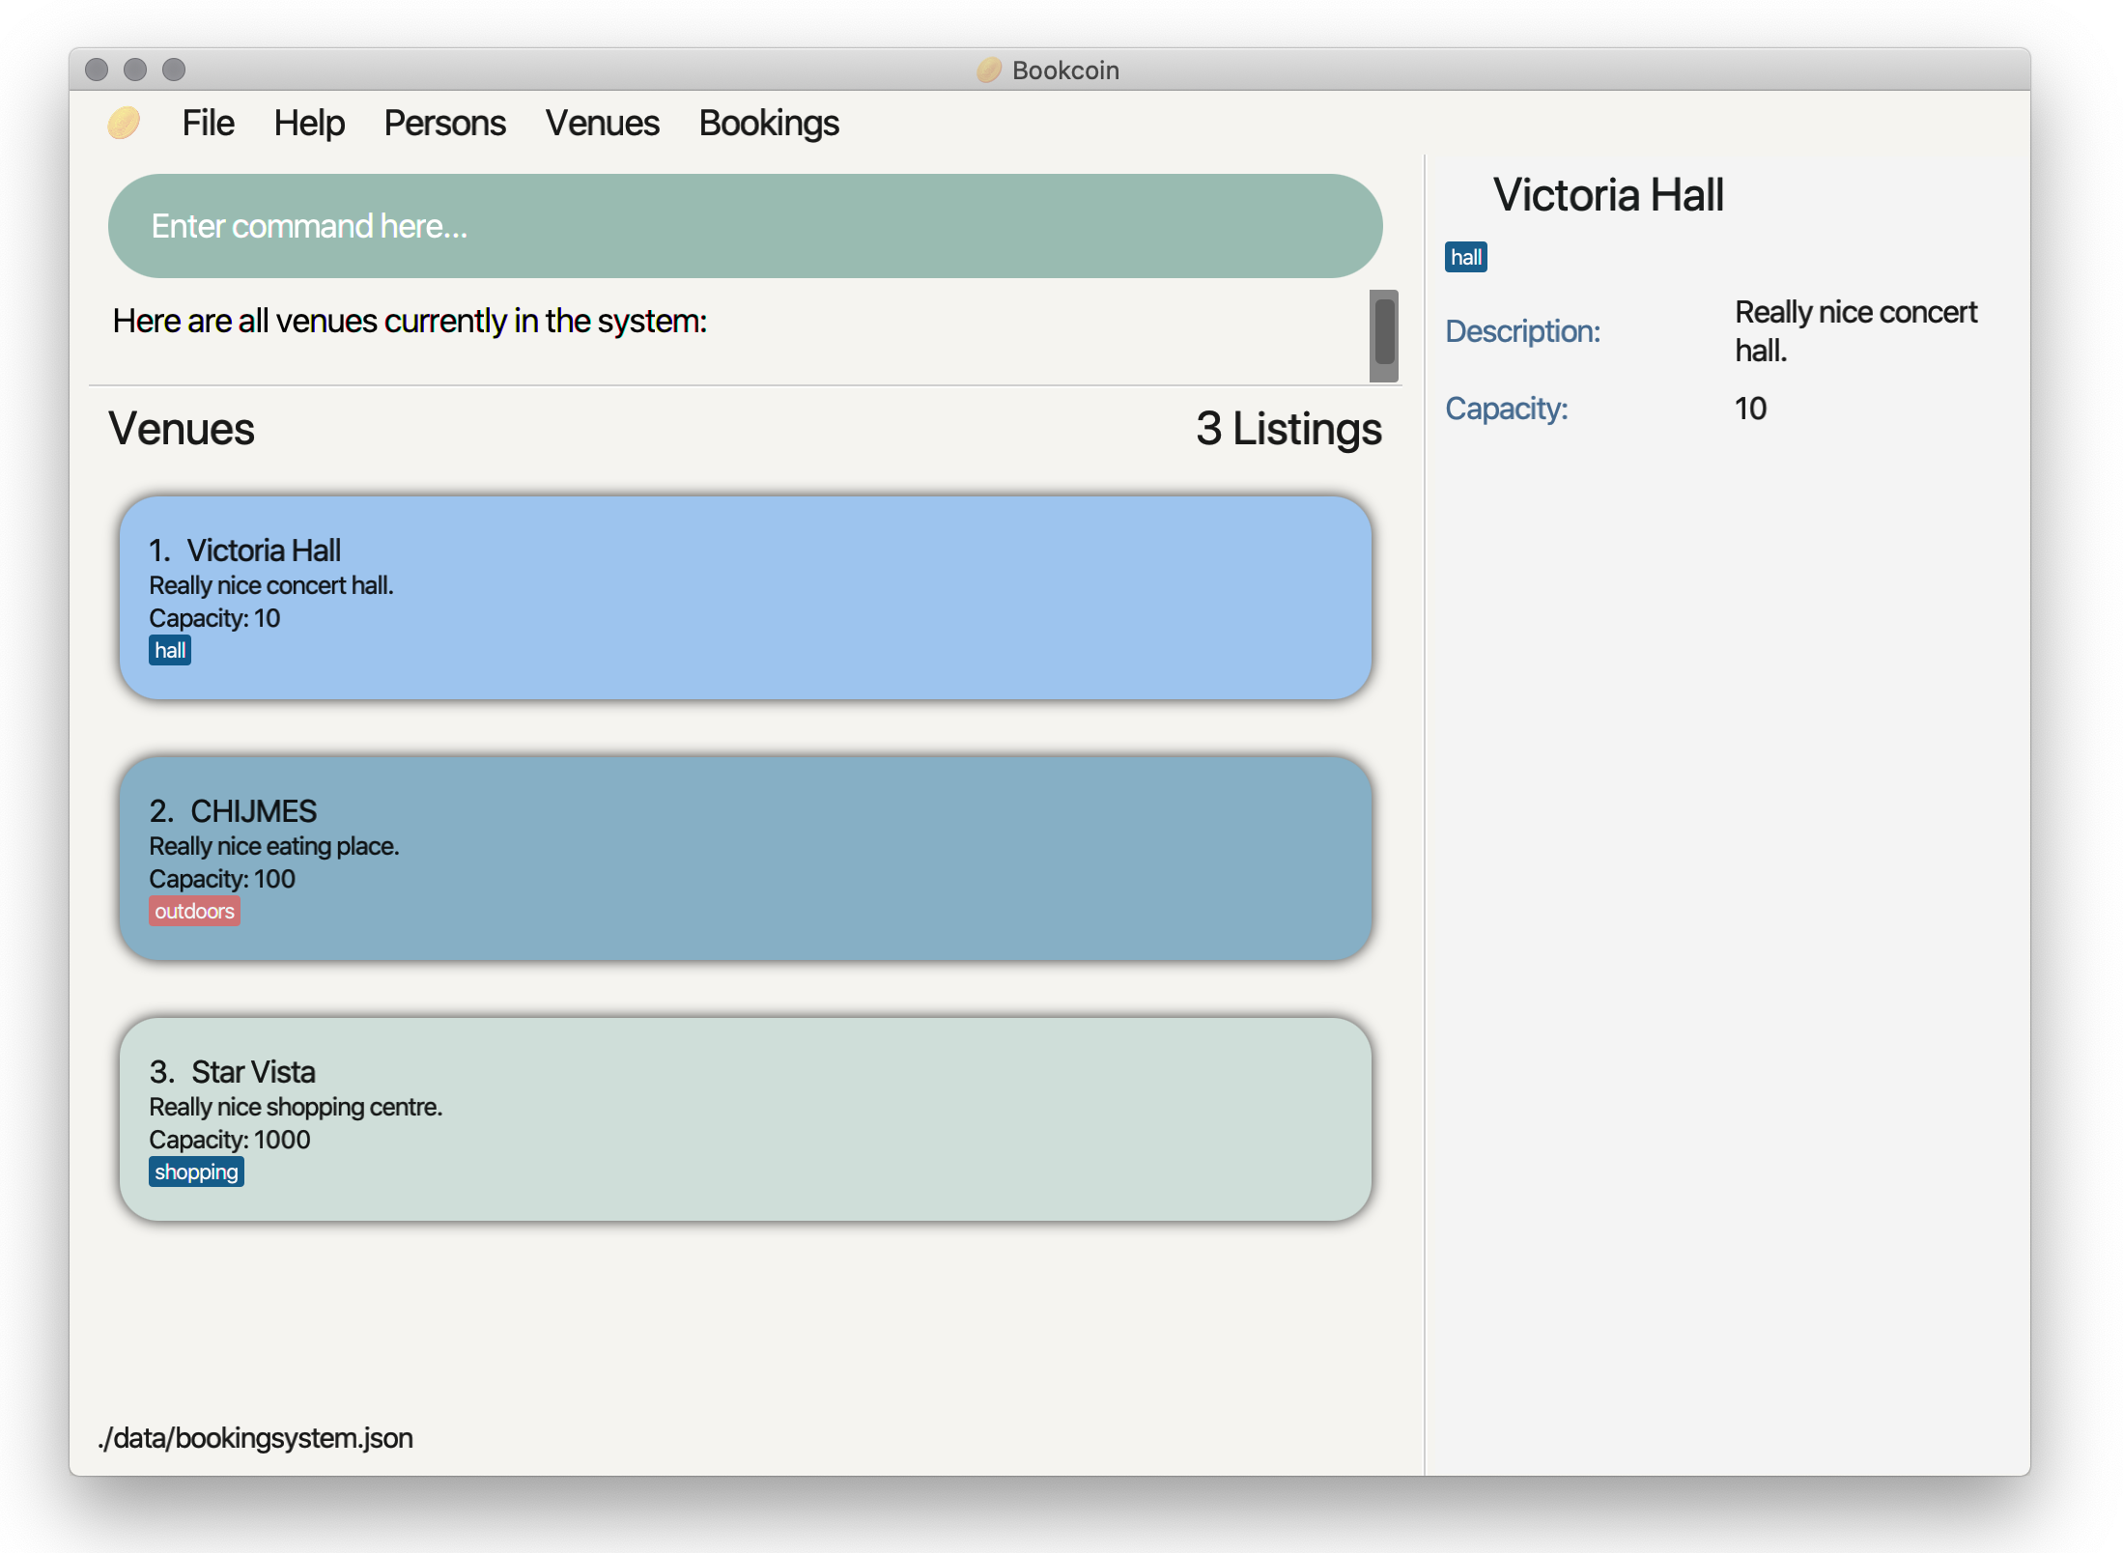Click 'Capacity: 1000' on the Star Vista card
Image resolution: width=2123 pixels, height=1553 pixels.
pos(230,1140)
